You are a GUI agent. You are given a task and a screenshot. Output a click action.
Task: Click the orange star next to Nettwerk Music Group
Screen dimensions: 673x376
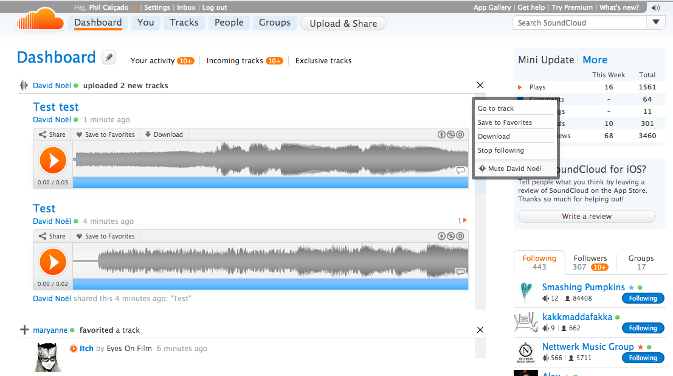[x=640, y=347]
